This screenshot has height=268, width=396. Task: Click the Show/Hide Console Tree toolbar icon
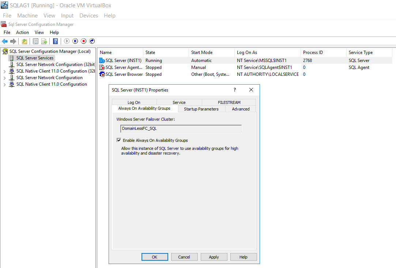(35, 41)
